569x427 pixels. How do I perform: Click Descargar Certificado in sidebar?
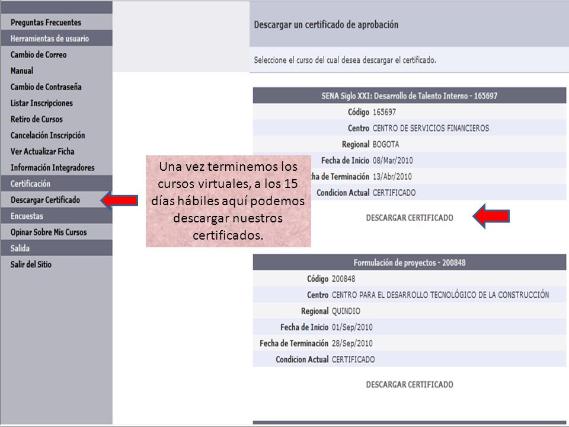coord(46,200)
